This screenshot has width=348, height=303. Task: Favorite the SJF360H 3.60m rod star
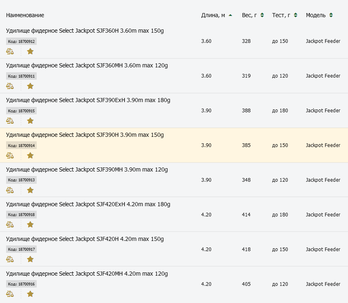[30, 51]
